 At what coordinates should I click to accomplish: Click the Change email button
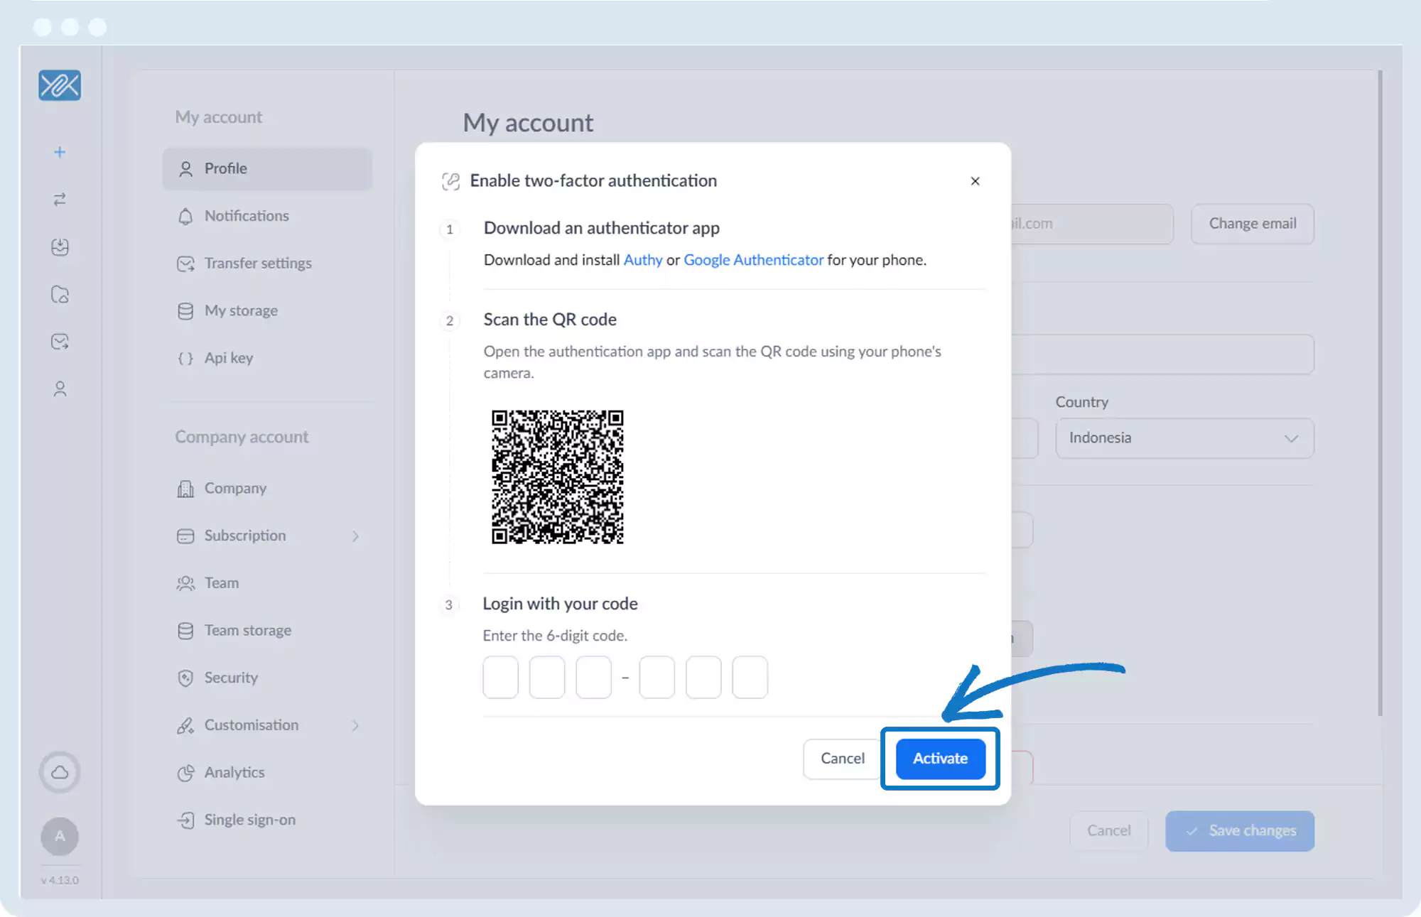[x=1252, y=224]
